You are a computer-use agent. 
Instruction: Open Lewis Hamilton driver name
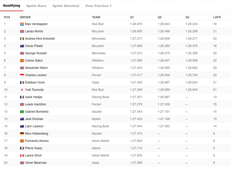[x=36, y=104]
